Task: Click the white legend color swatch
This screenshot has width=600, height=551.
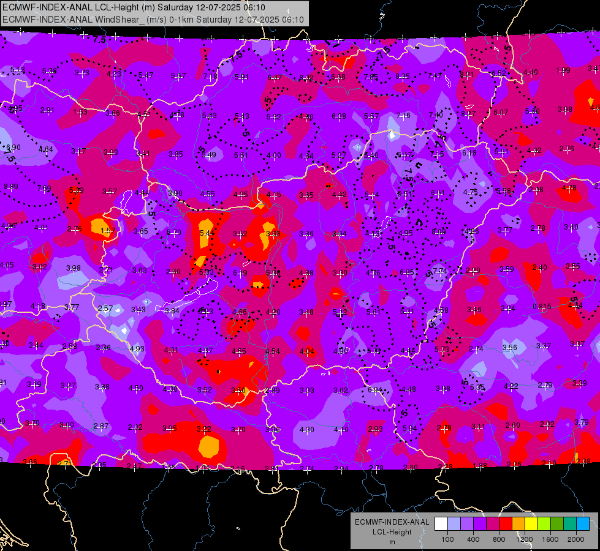Action: (x=441, y=524)
